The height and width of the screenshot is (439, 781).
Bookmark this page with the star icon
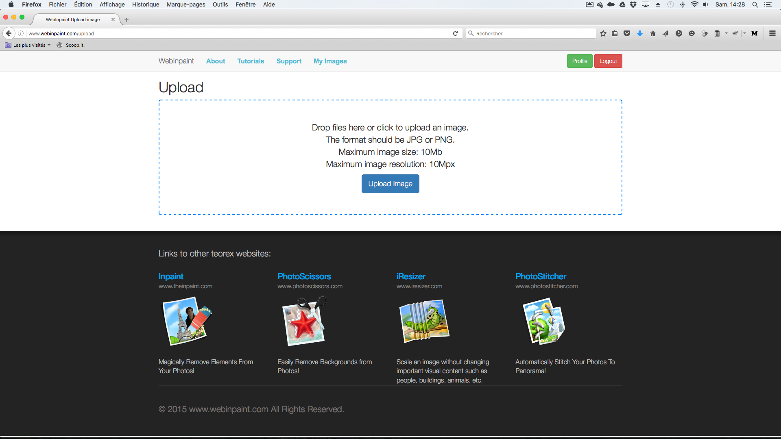[x=603, y=33]
